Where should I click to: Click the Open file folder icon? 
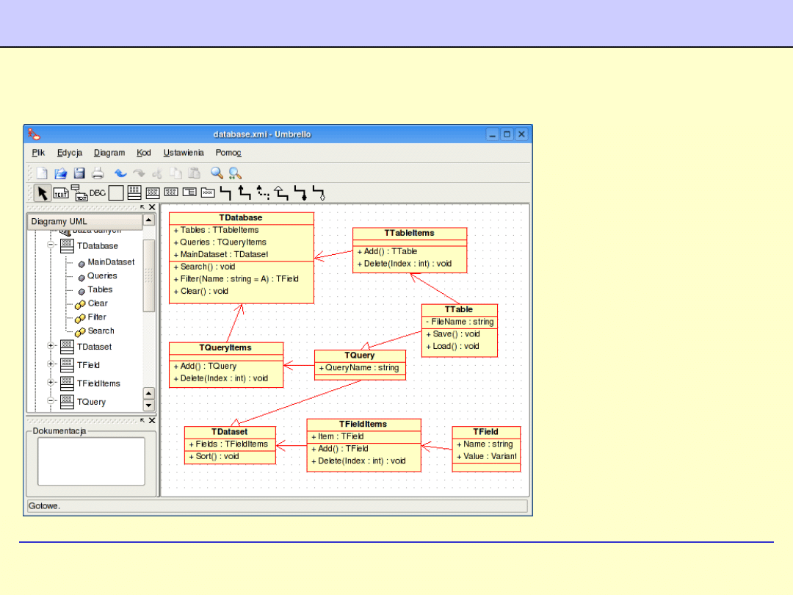coord(61,173)
